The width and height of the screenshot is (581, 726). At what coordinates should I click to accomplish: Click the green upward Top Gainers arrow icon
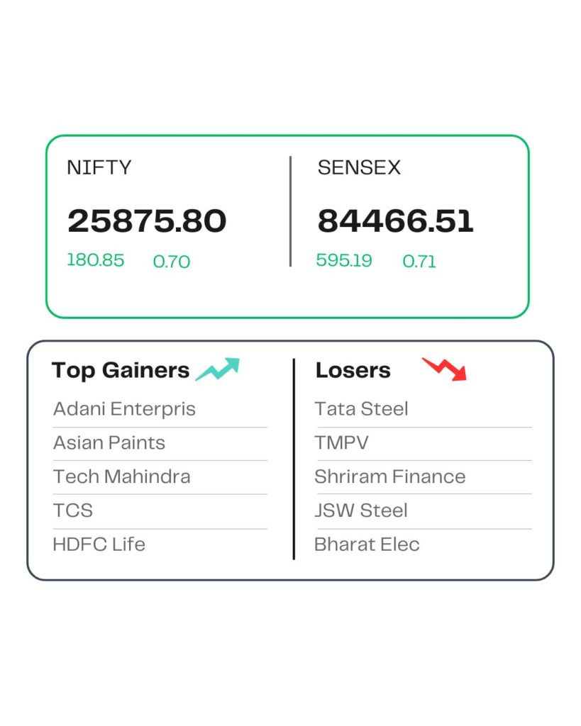(x=217, y=369)
